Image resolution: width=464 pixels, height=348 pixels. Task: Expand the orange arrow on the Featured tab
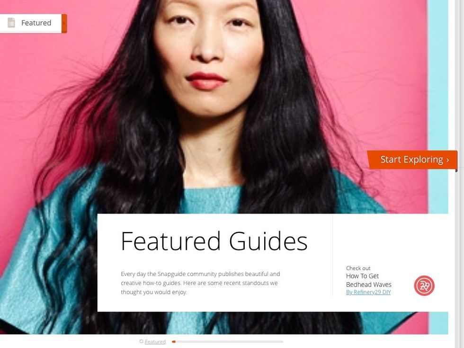coord(64,23)
